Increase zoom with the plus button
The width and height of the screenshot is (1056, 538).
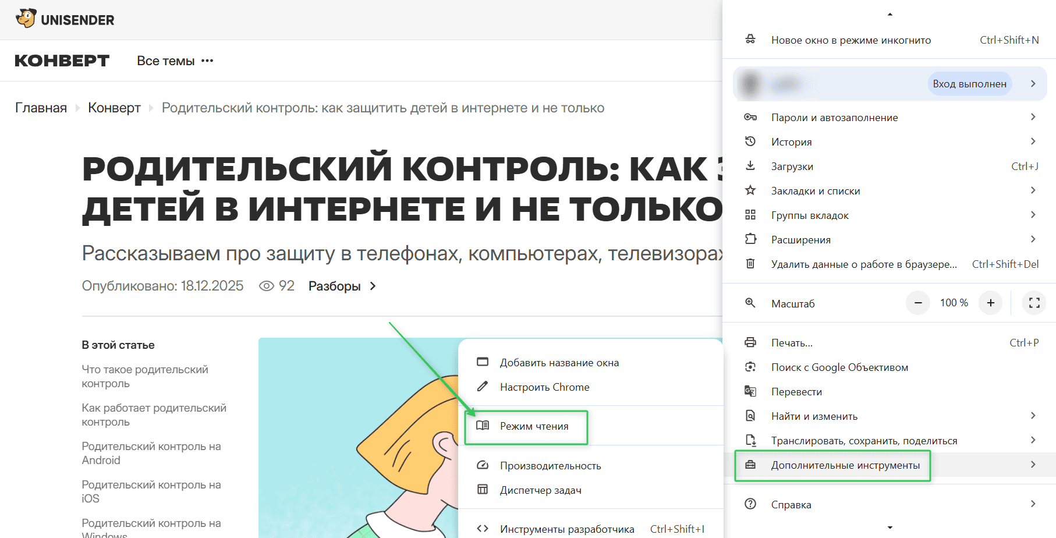[x=990, y=303]
